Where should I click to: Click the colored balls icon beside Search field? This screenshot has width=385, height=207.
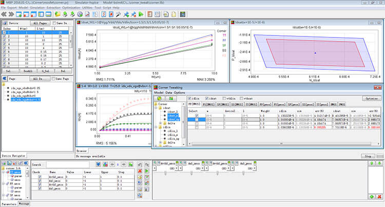105,164
